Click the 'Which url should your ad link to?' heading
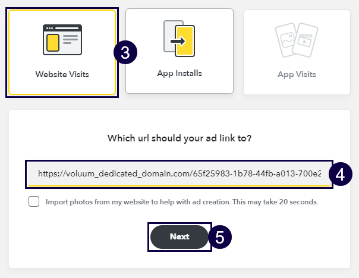The image size is (359, 278). tap(179, 138)
